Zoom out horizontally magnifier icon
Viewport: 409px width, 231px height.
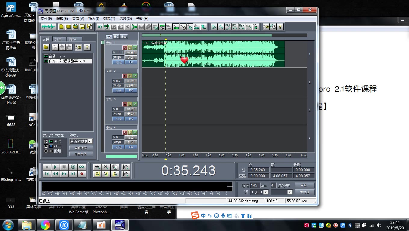pos(106,167)
